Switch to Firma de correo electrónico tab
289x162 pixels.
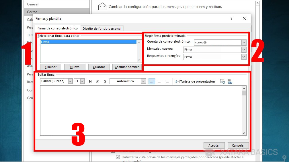(x=58, y=28)
